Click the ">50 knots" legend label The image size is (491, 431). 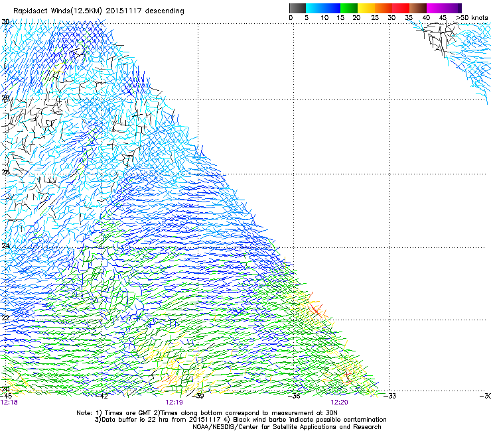point(472,18)
